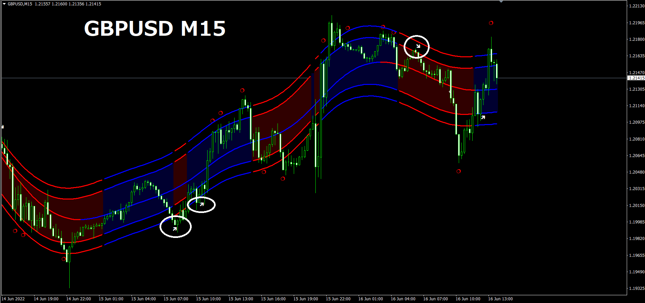Viewport: 645px width, 303px height.
Task: Select the 1.19325 price level
Action: (637, 289)
